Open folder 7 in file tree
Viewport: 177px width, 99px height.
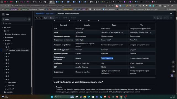[x=8, y=73]
